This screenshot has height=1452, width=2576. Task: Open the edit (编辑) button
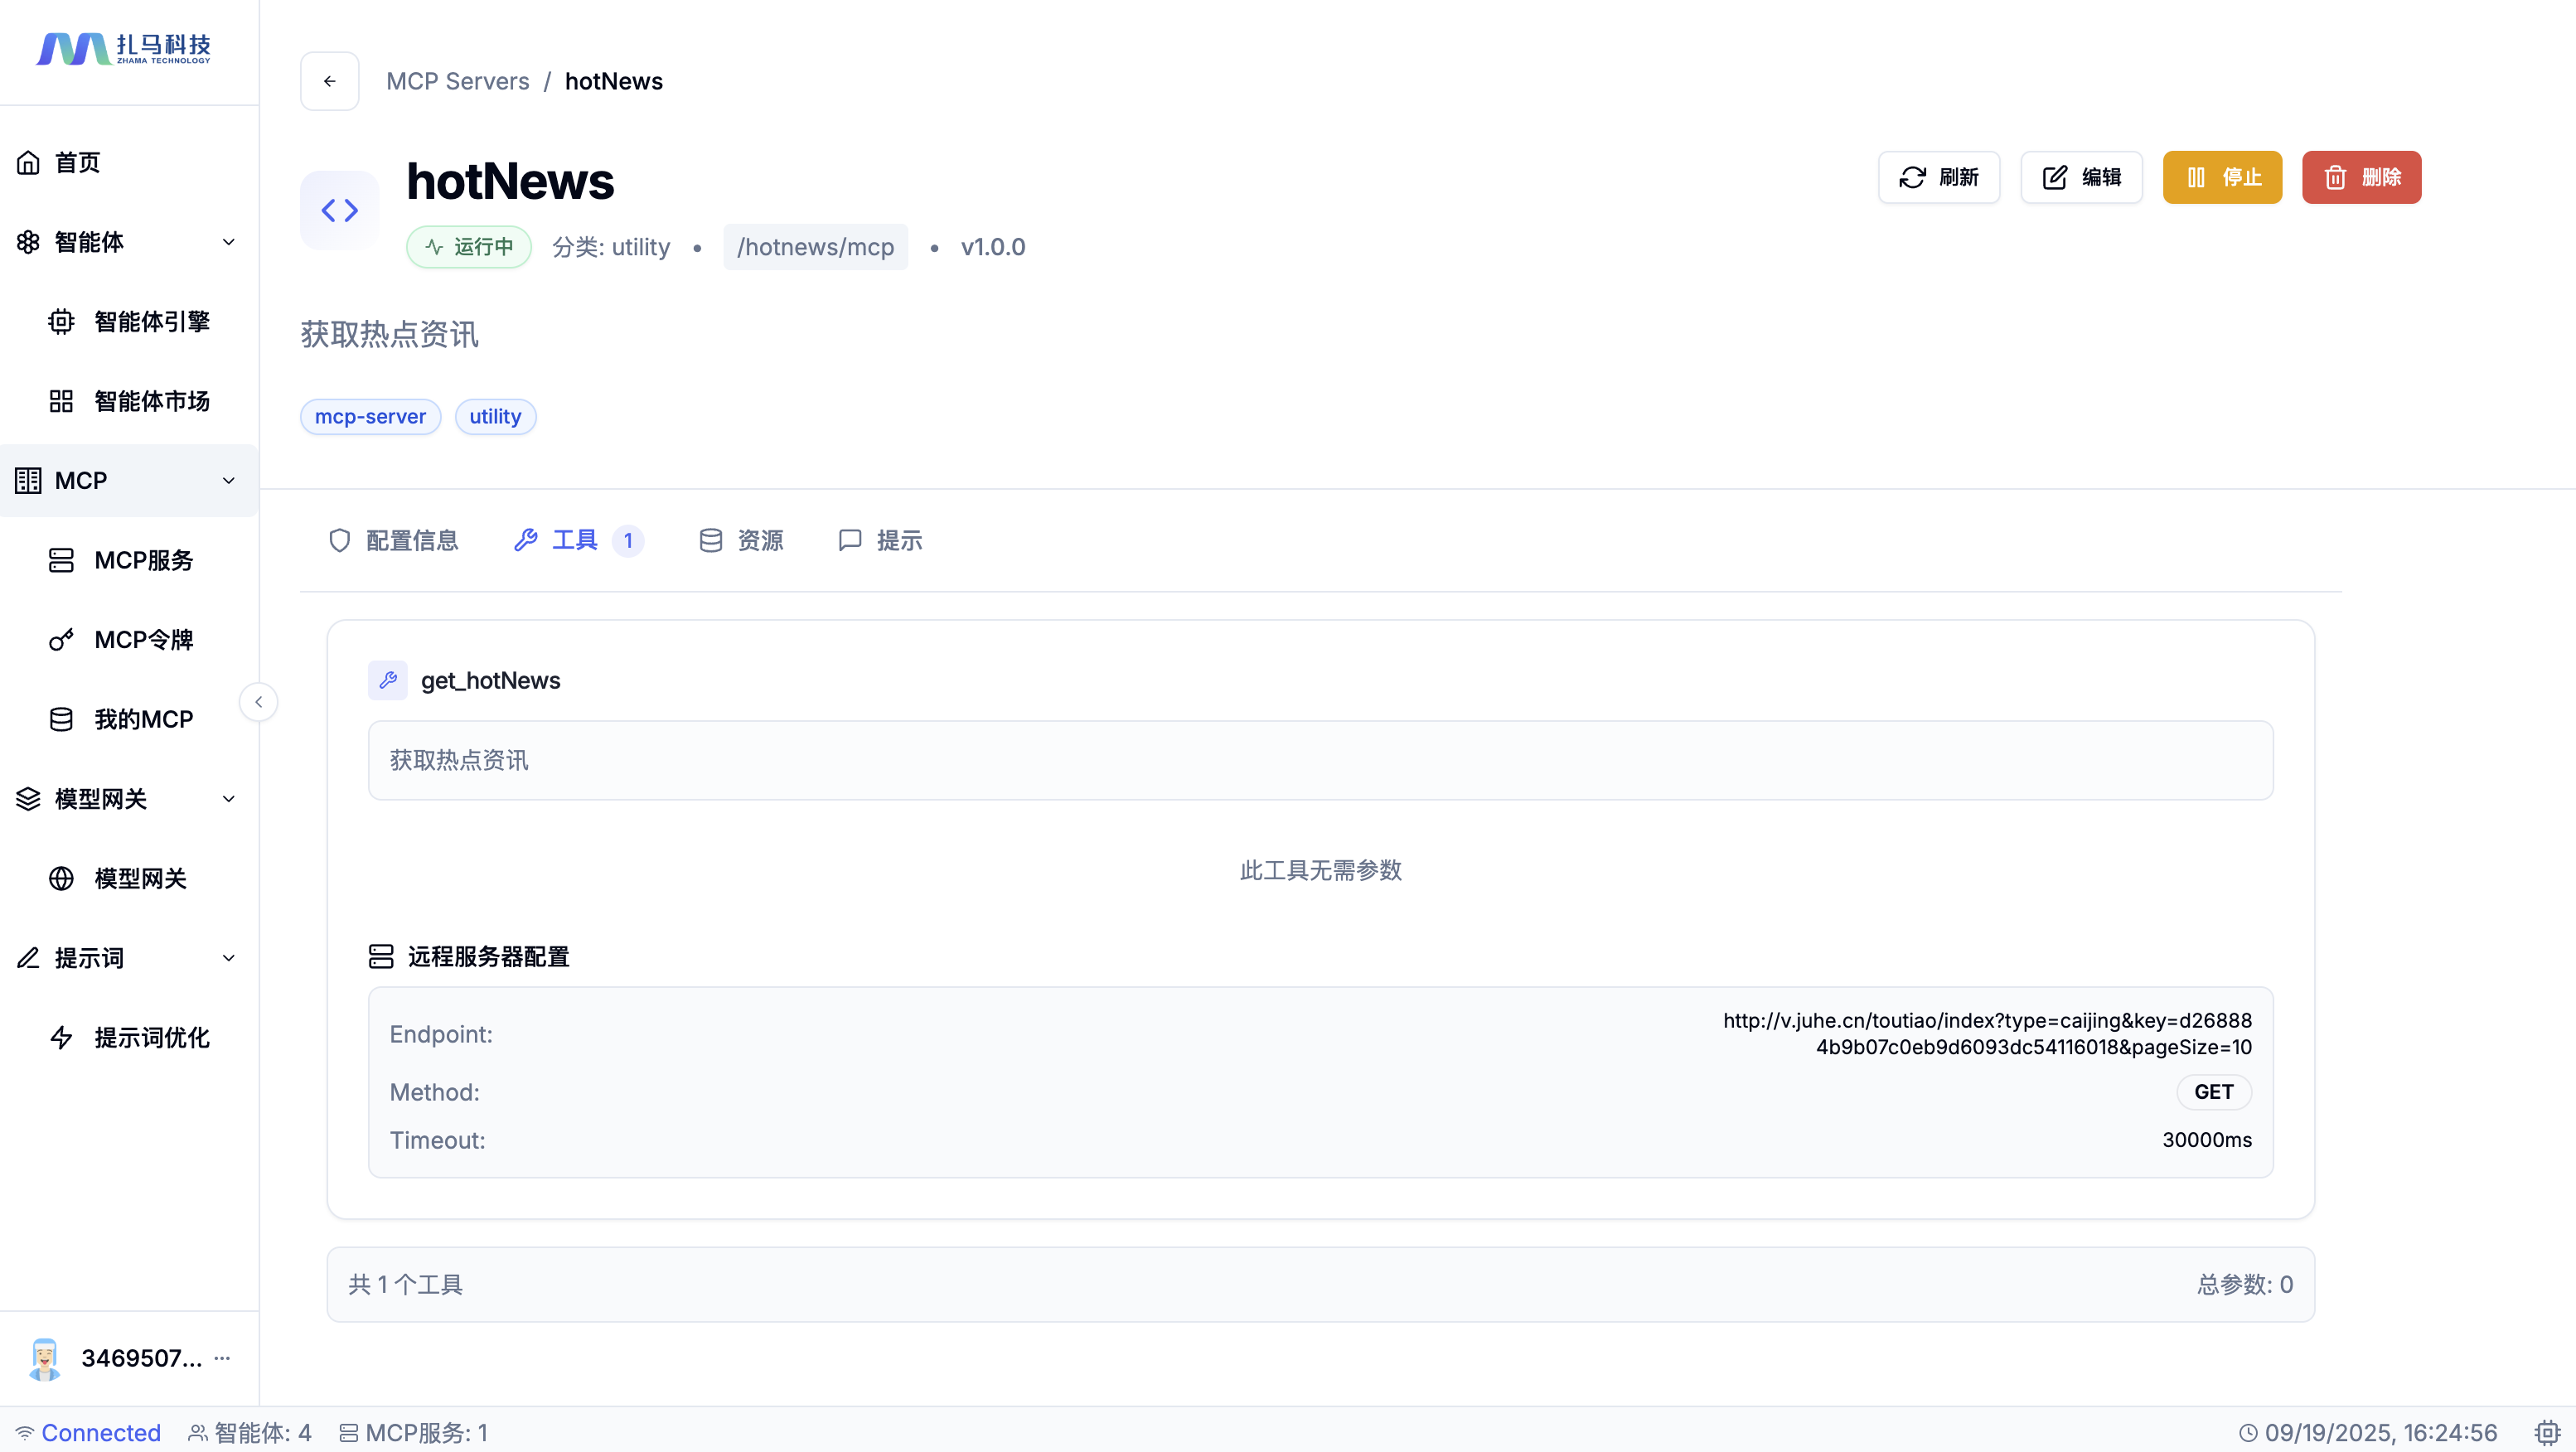[x=2081, y=177]
